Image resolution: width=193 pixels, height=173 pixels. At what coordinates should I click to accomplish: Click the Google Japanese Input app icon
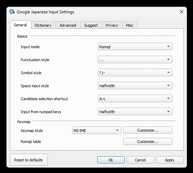coord(12,12)
